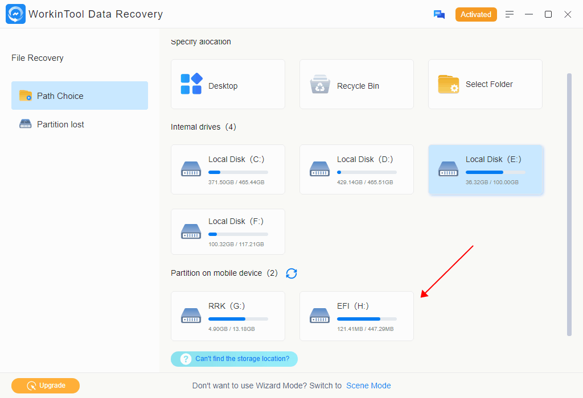Viewport: 583px width, 398px height.
Task: Refresh the mobile device partition list
Action: pyautogui.click(x=291, y=273)
